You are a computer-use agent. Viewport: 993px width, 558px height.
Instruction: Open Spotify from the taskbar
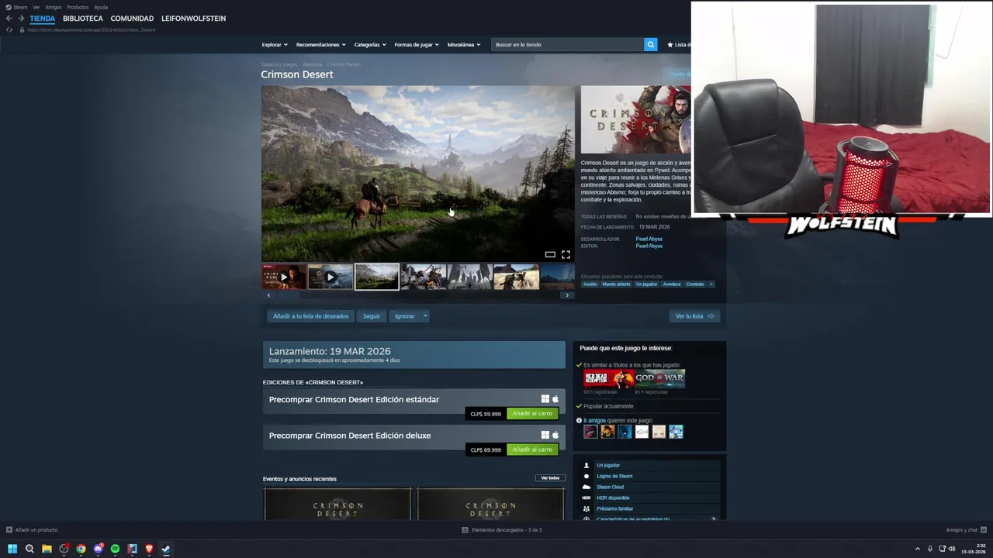[115, 549]
